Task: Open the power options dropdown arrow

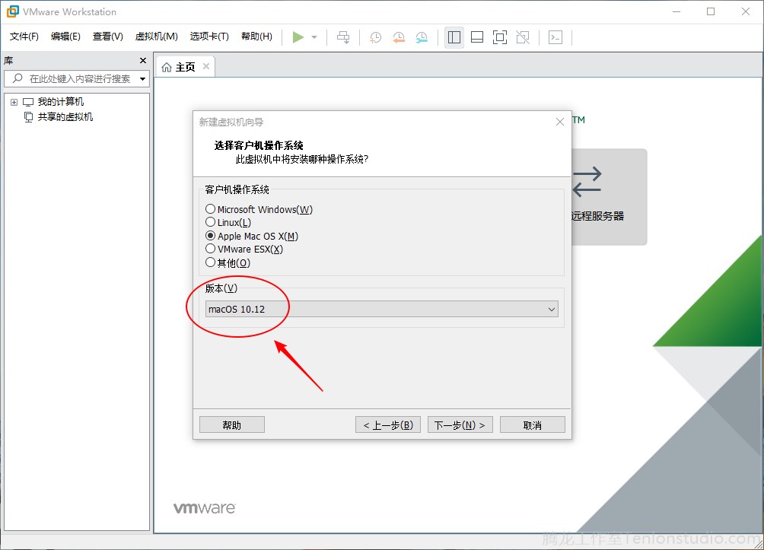Action: click(x=314, y=37)
